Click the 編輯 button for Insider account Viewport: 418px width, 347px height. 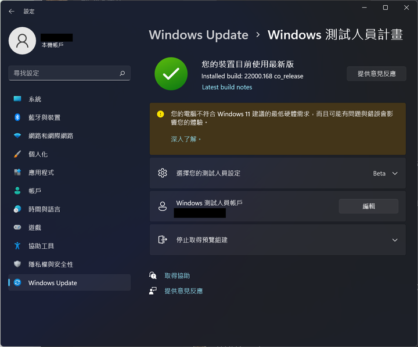coord(369,206)
